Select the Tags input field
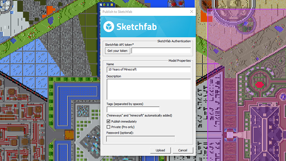The image size is (286, 161). 133,109
